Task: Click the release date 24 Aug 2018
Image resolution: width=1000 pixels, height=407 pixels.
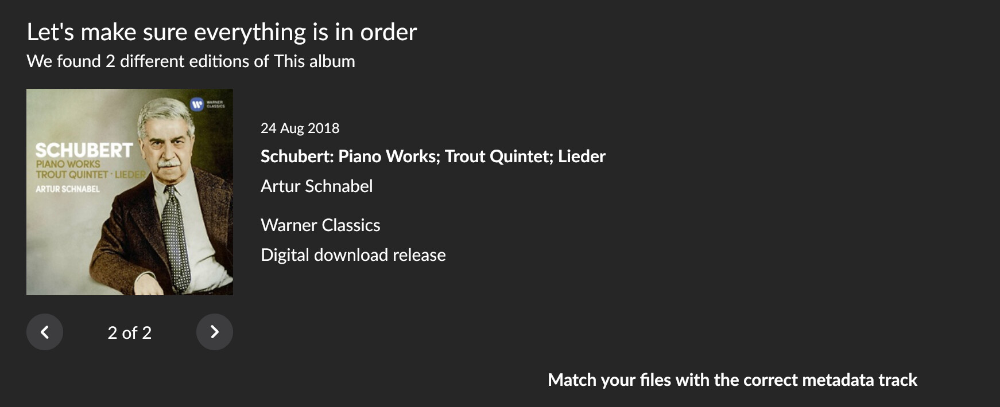Action: 300,128
